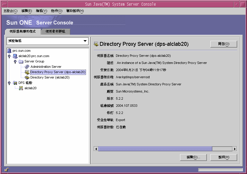247x174 pixels.
Task: Click the console icon in the window title bar
Action: pyautogui.click(x=4, y=4)
